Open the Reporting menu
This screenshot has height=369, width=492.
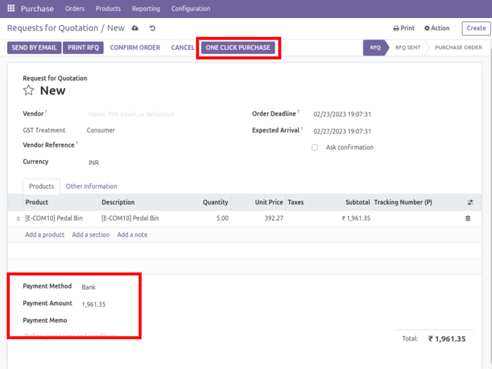[145, 9]
